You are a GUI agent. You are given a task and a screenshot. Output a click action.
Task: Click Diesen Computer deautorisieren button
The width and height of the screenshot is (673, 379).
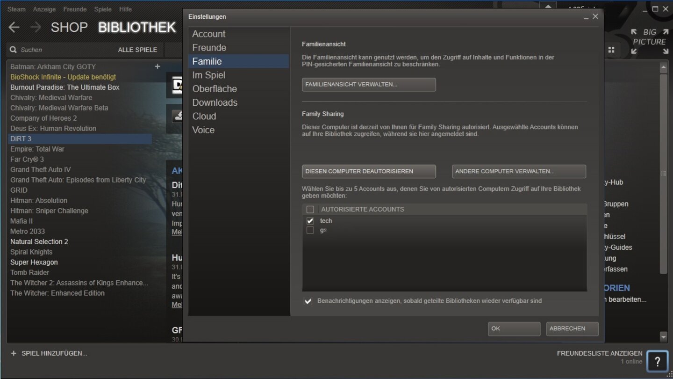[369, 171]
